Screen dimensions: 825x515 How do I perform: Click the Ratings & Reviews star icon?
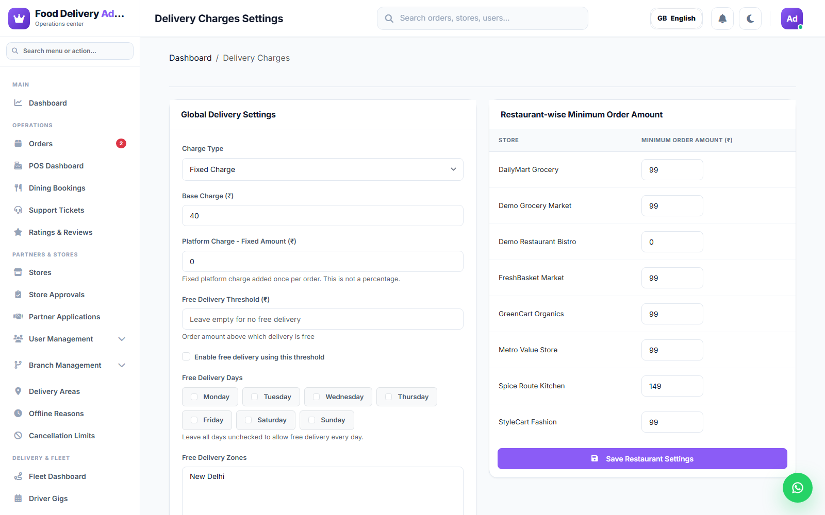coord(18,232)
